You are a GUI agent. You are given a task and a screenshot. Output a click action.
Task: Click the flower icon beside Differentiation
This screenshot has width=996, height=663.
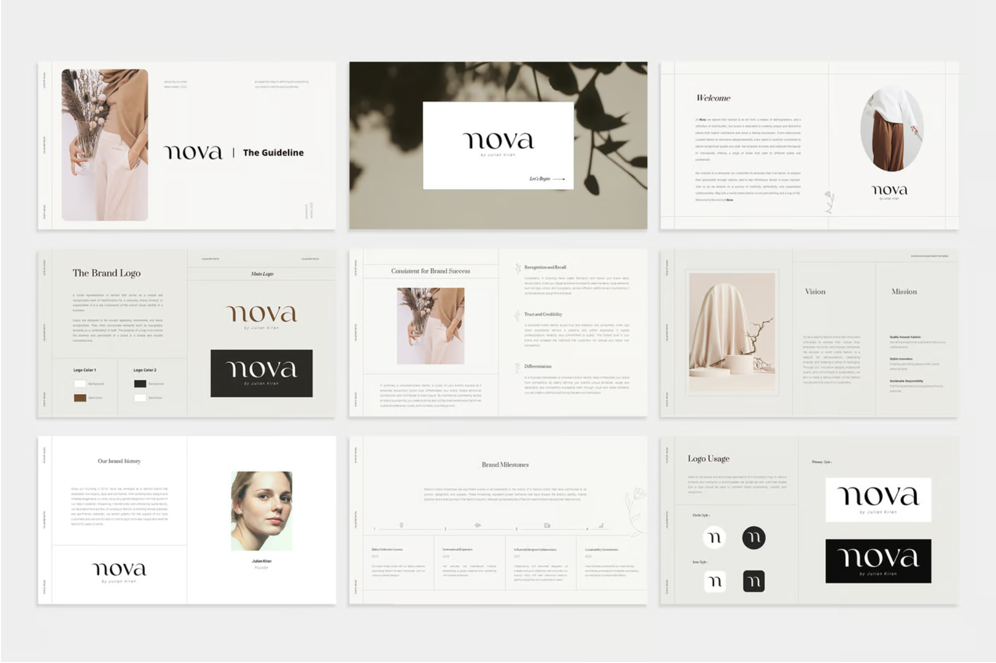click(517, 368)
